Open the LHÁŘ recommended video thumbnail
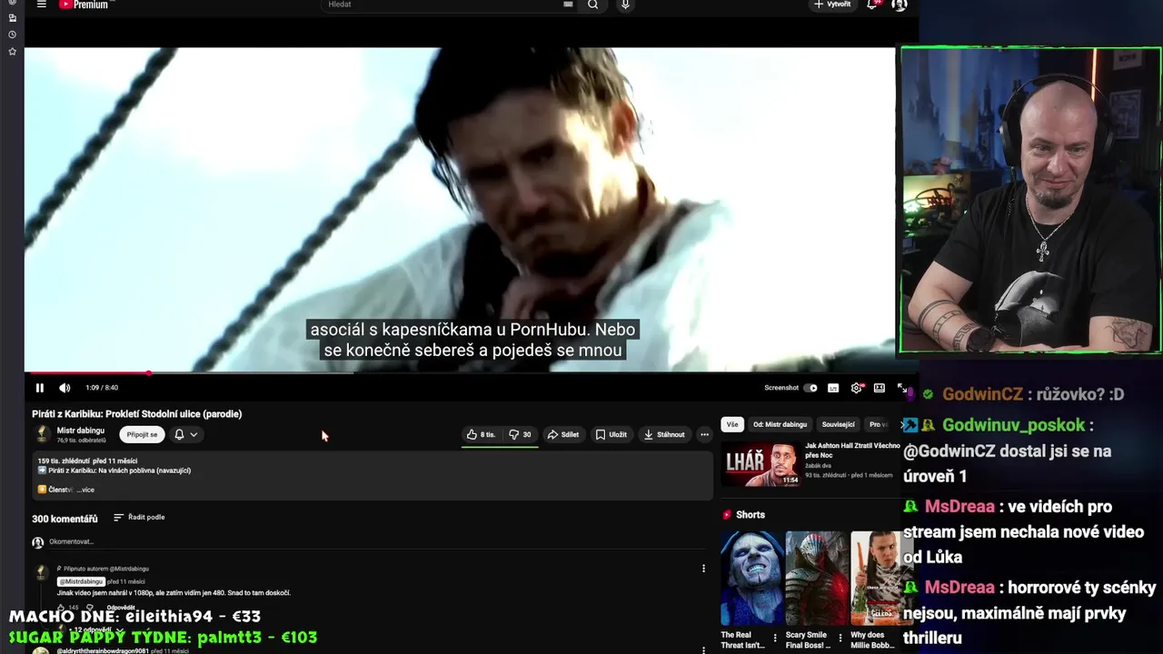 point(761,464)
